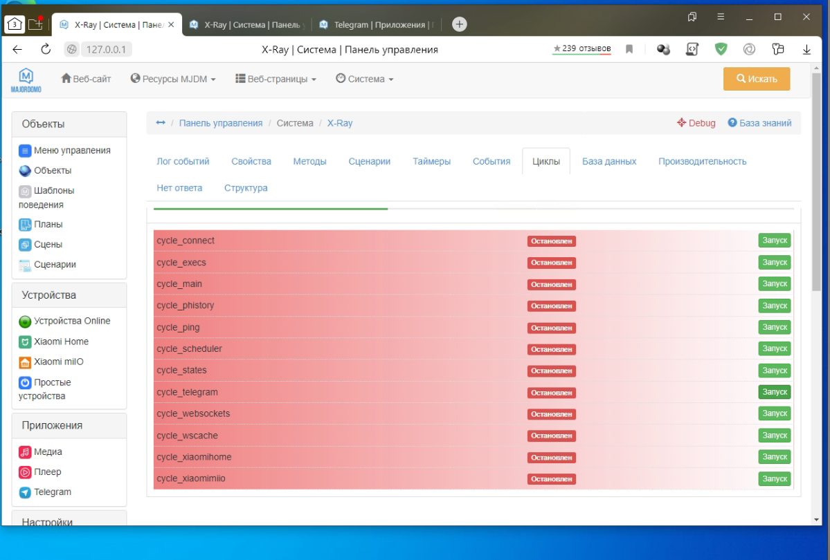The height and width of the screenshot is (560, 830).
Task: Click the browser downloads arrow icon
Action: pyautogui.click(x=806, y=49)
